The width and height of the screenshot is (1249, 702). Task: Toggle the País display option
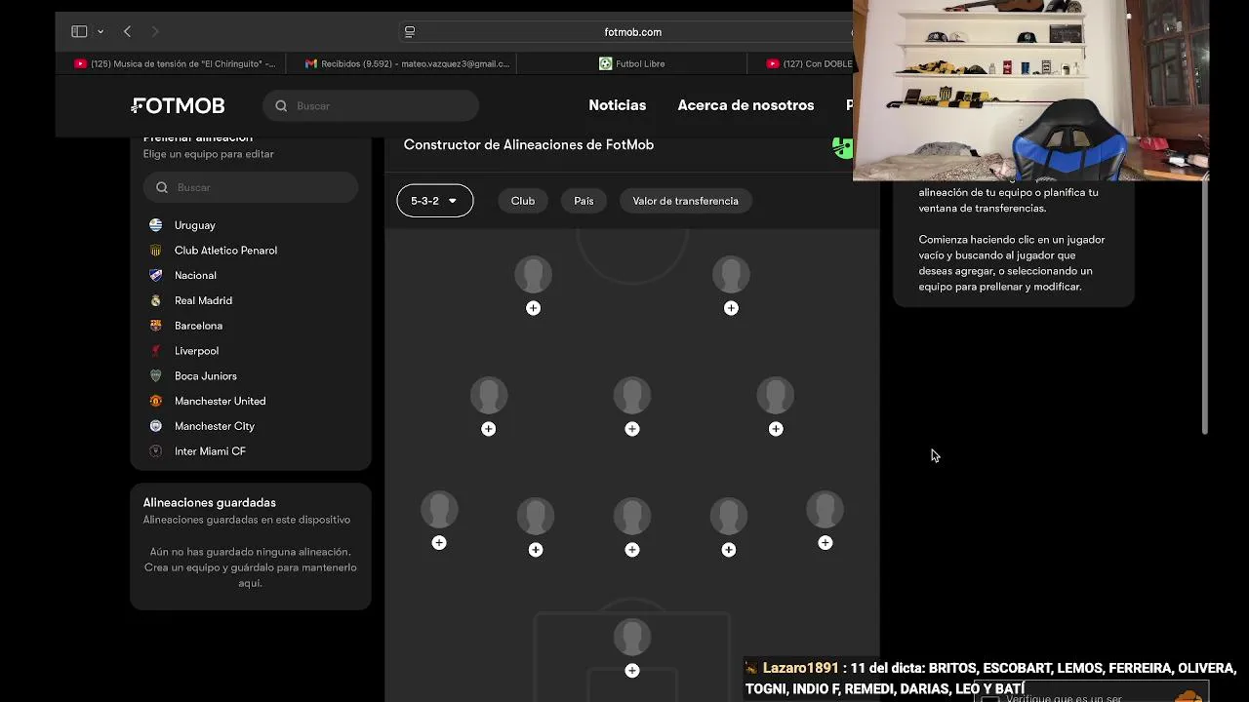584,201
